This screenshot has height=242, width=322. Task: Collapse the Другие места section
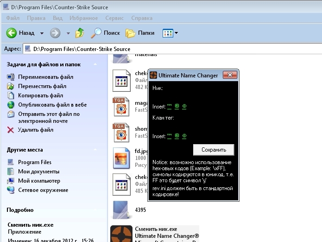point(95,150)
